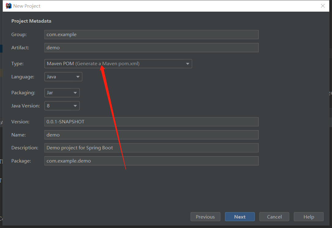Open the Packaging dropdown

[x=62, y=93]
